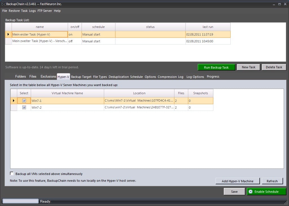Switch to the Files tab
Screen dimensions: 289x206
coord(33,76)
